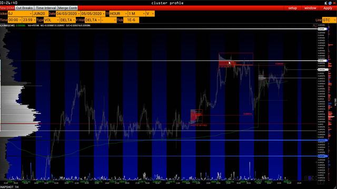Open the DELTA dropdown beside VOL
This screenshot has width=337, height=189.
coord(67,20)
